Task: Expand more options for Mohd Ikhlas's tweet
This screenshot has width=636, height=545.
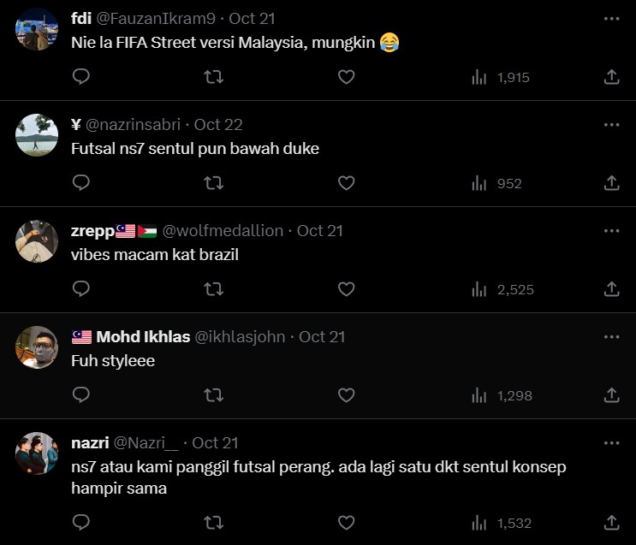Action: [x=611, y=337]
